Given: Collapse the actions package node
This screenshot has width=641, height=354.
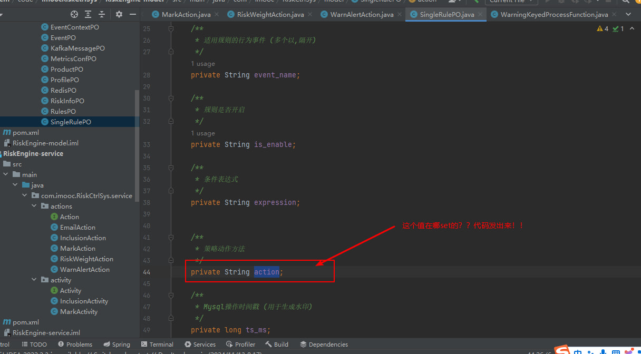Looking at the screenshot, I should (x=34, y=206).
